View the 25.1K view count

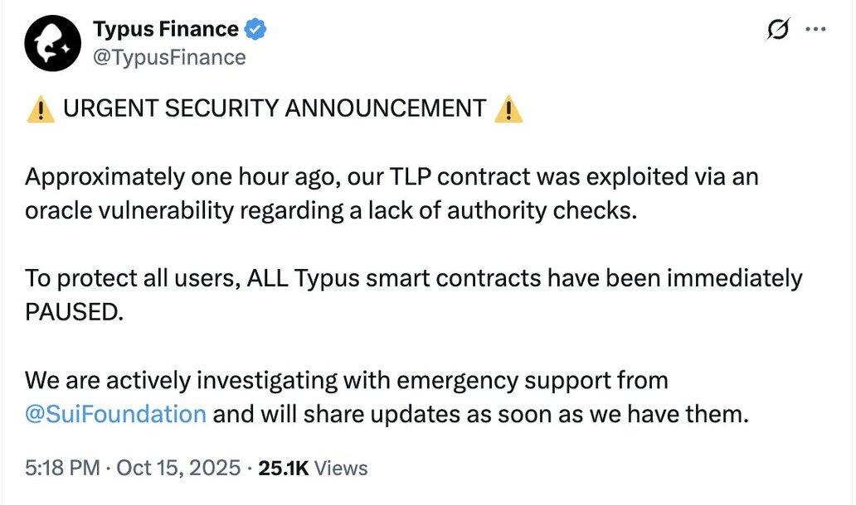tap(284, 468)
